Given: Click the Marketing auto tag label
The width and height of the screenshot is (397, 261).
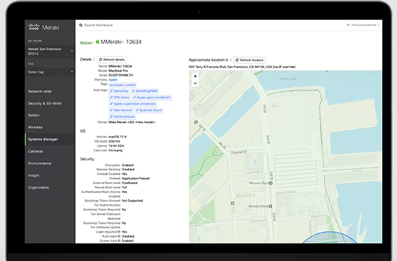Looking at the screenshot, I should [x=121, y=91].
